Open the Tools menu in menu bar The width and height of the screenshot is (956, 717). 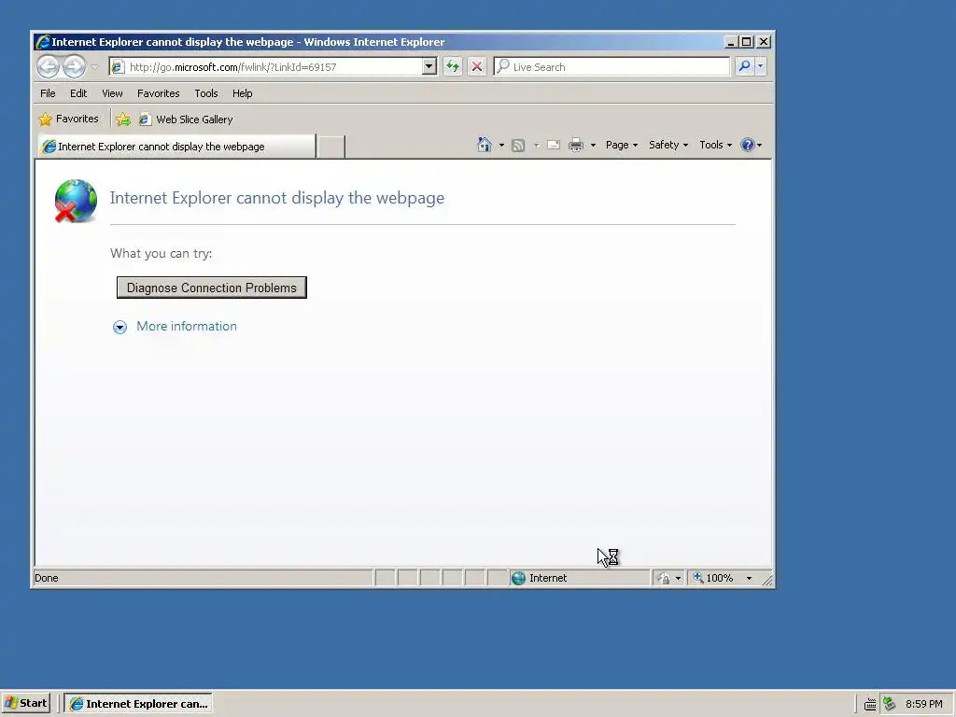(206, 93)
